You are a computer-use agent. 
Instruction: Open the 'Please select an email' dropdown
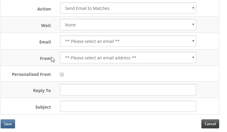(x=128, y=41)
